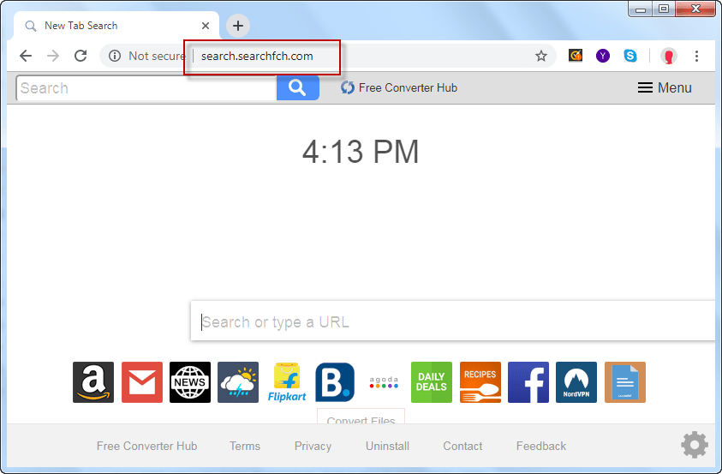Open the Recipes shortcut tile
The image size is (722, 474).
point(480,382)
